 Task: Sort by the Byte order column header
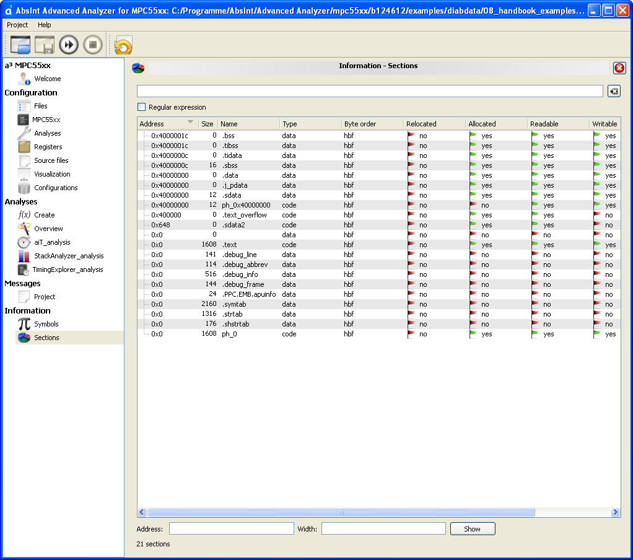pyautogui.click(x=372, y=123)
